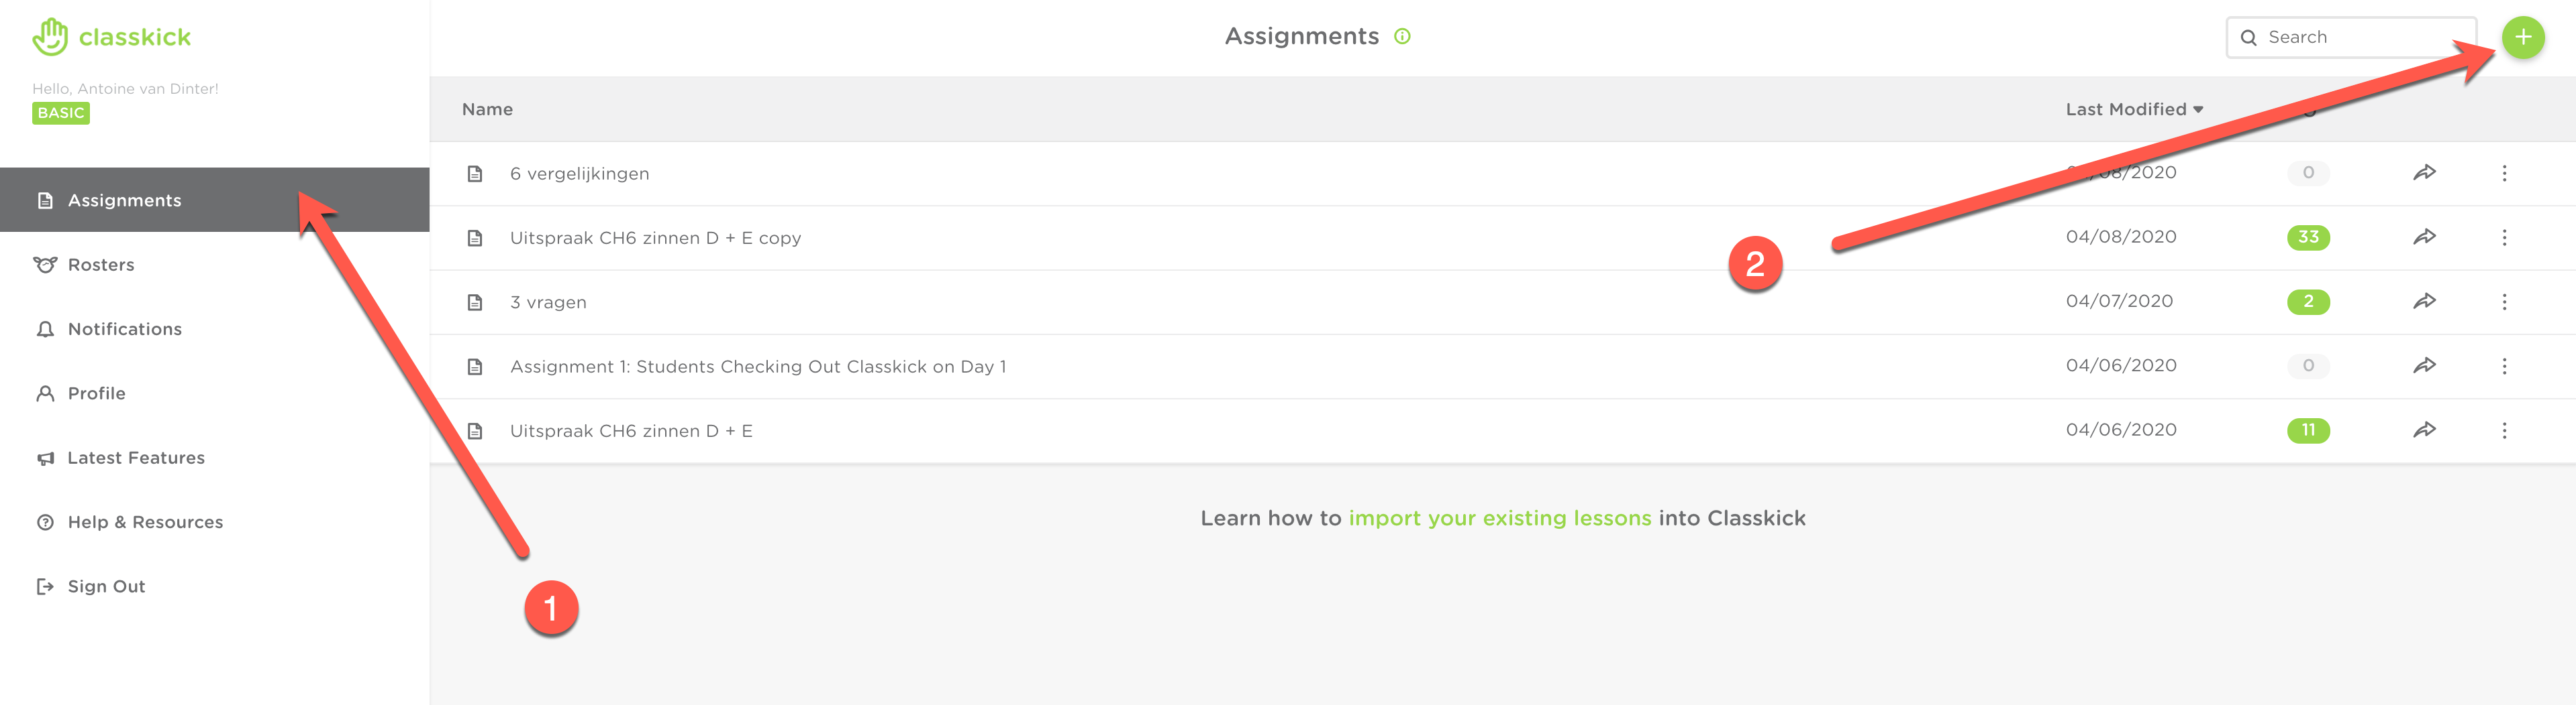Click the green 33 student work badge
2576x705 pixels.
pyautogui.click(x=2308, y=238)
